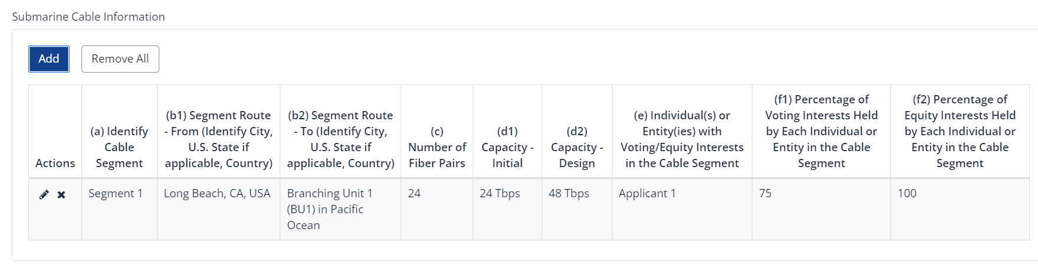Image resolution: width=1038 pixels, height=277 pixels.
Task: Click the Branching Unit 1 destination cell
Action: (329, 209)
